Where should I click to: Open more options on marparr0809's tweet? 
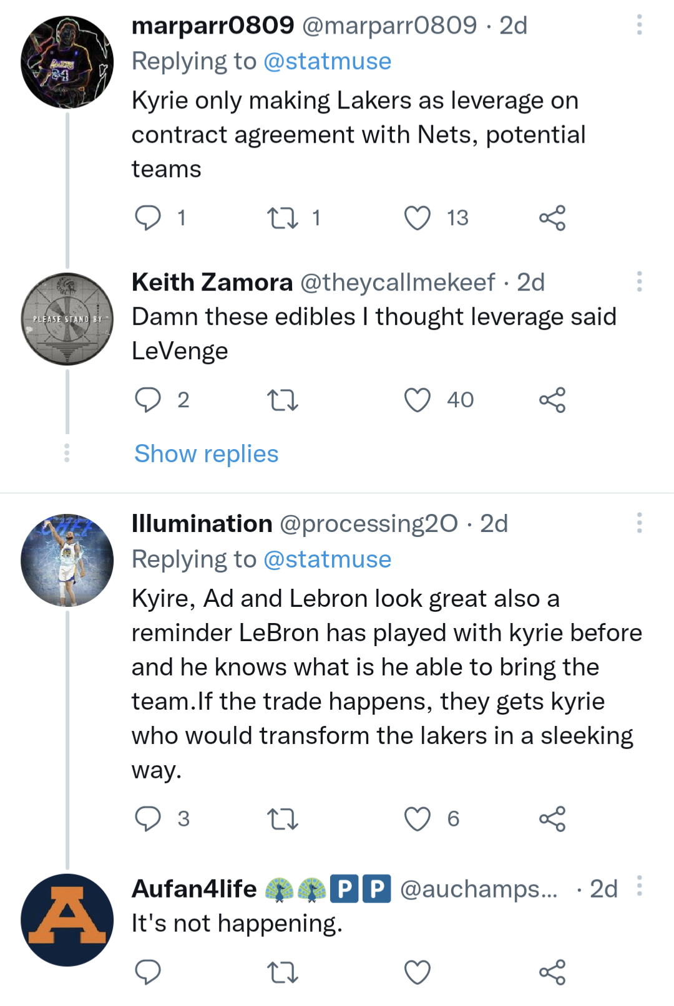point(639,24)
